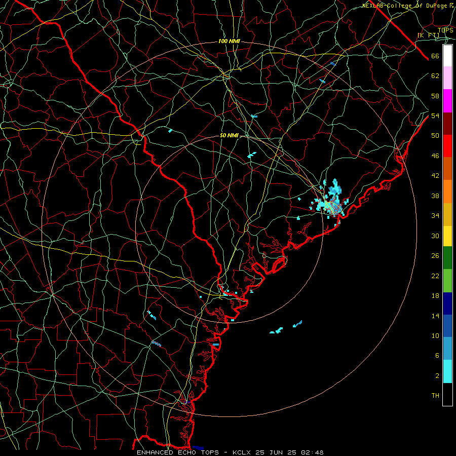This screenshot has height=456, width=456.
Task: Pick the bright red legend swatch near 46
Action: pyautogui.click(x=447, y=146)
